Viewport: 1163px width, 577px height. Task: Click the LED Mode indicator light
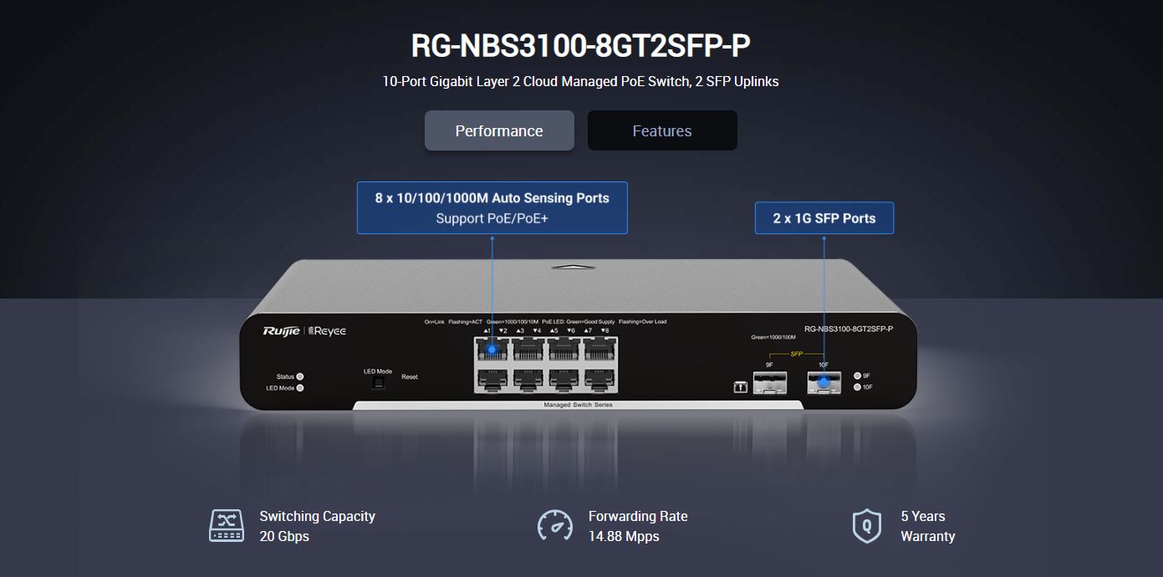pyautogui.click(x=300, y=388)
